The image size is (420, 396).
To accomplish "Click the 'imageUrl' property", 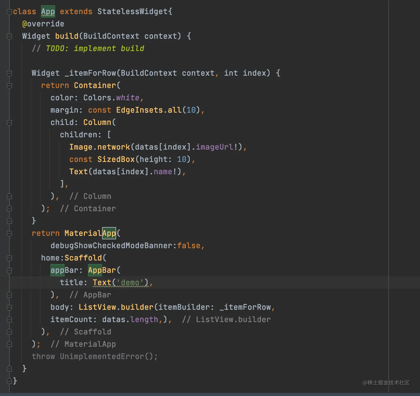I will [x=215, y=147].
